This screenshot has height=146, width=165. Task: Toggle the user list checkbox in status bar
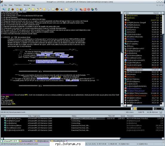(x=161, y=112)
